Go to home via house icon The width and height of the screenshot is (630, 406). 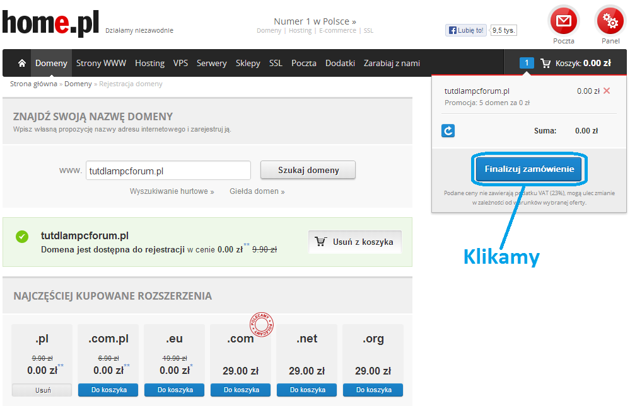tap(22, 63)
